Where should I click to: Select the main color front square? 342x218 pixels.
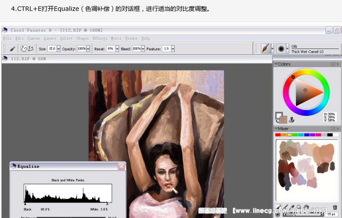click(x=283, y=119)
